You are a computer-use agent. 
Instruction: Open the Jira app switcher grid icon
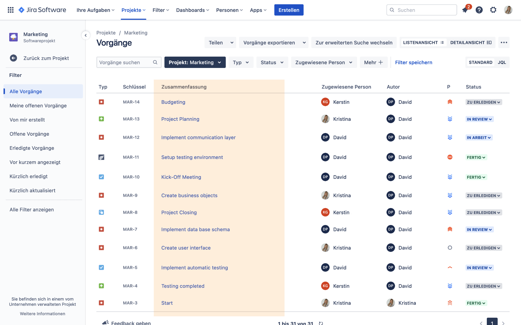coord(11,10)
